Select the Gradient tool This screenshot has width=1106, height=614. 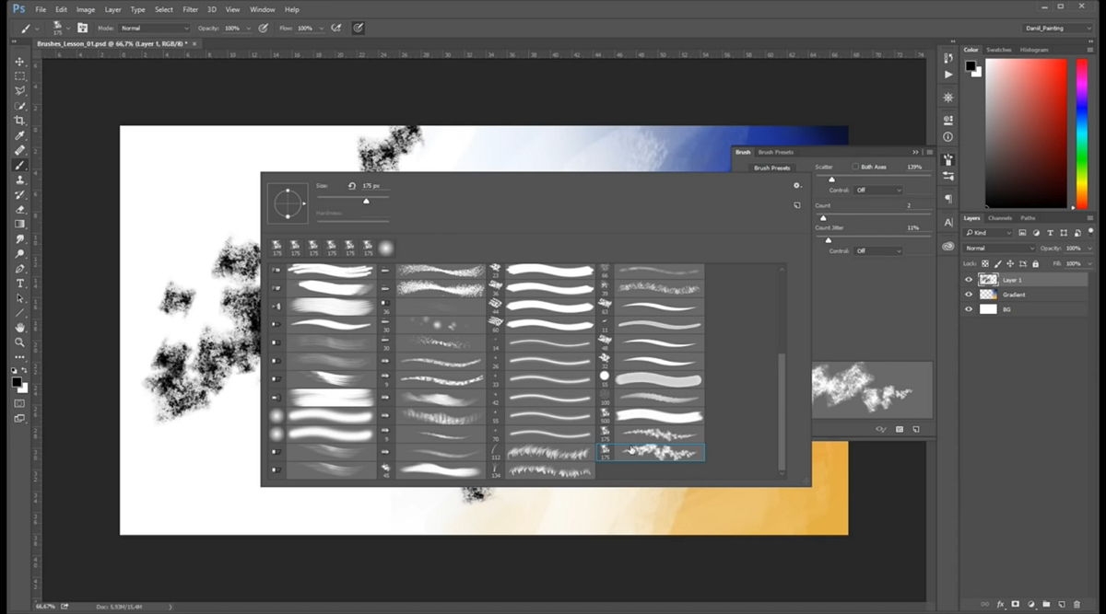[x=19, y=224]
